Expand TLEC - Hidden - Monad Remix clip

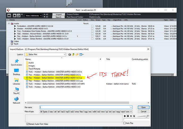click(15, 34)
